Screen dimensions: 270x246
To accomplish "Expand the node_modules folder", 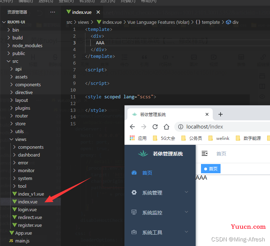I will pos(27,45).
